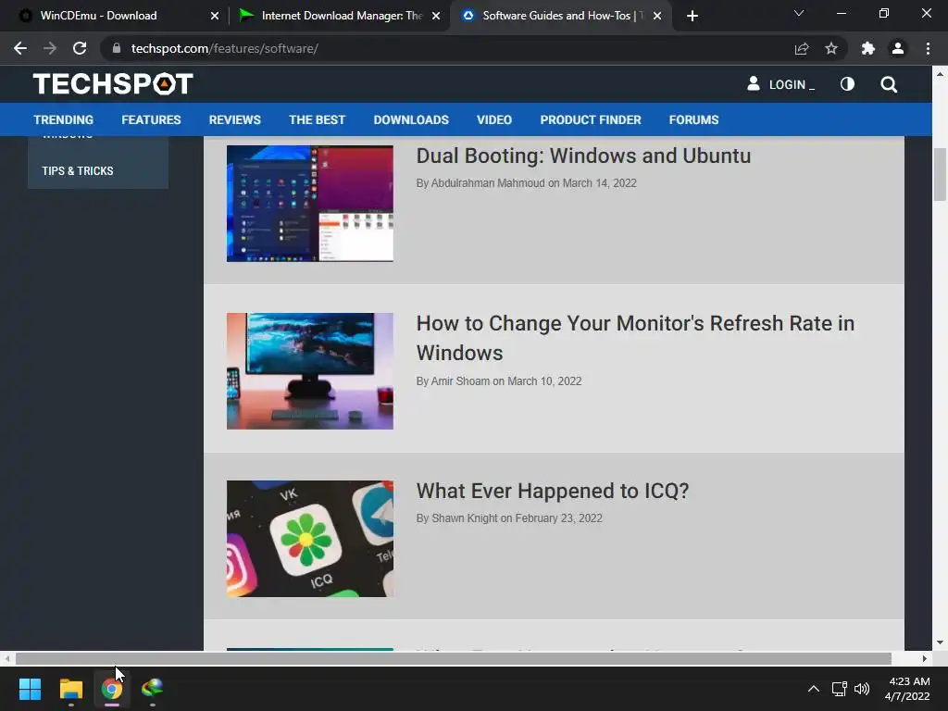Image resolution: width=948 pixels, height=711 pixels.
Task: Close the Software Guides and How-Tos tab
Action: coord(657,16)
